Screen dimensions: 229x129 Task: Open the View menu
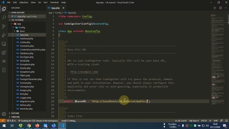click(x=33, y=3)
